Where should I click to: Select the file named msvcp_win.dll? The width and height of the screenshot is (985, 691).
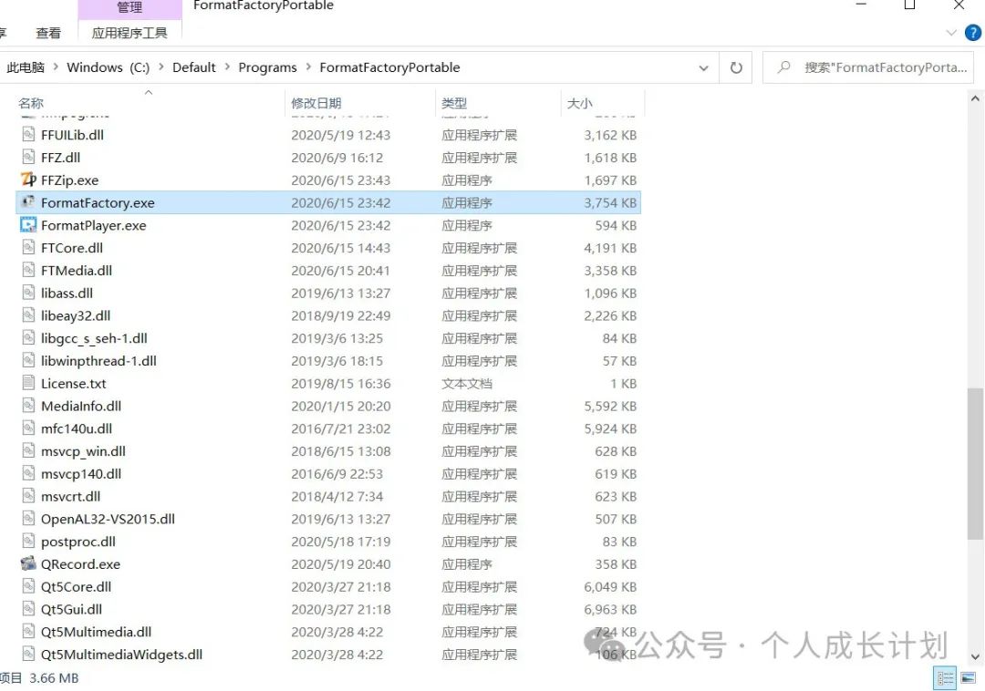[x=83, y=451]
